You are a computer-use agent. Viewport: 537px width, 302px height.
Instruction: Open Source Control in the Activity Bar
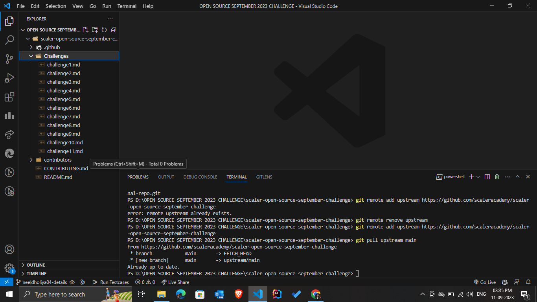click(x=9, y=59)
